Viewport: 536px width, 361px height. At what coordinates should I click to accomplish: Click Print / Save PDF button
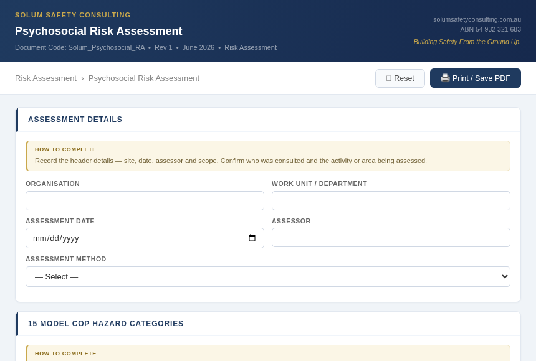click(475, 78)
